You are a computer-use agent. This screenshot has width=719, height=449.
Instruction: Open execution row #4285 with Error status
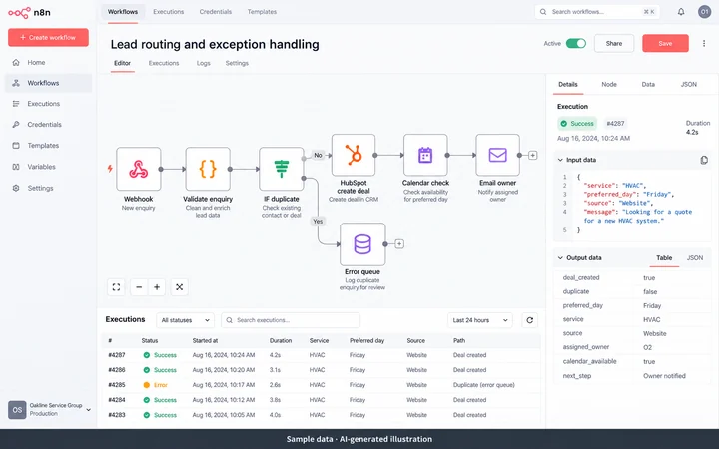[x=321, y=385]
